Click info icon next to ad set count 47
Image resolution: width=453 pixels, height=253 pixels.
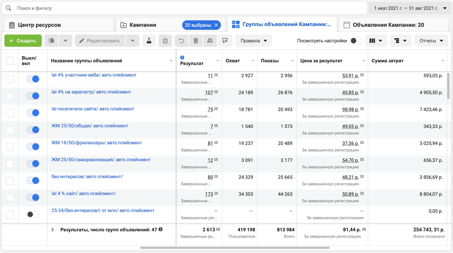161,229
